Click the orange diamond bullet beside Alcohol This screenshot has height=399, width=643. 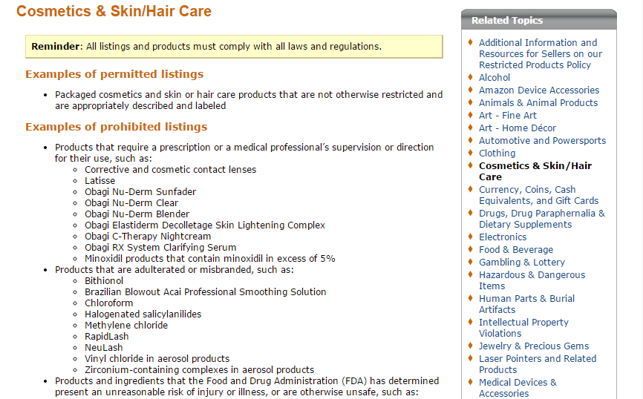(470, 77)
